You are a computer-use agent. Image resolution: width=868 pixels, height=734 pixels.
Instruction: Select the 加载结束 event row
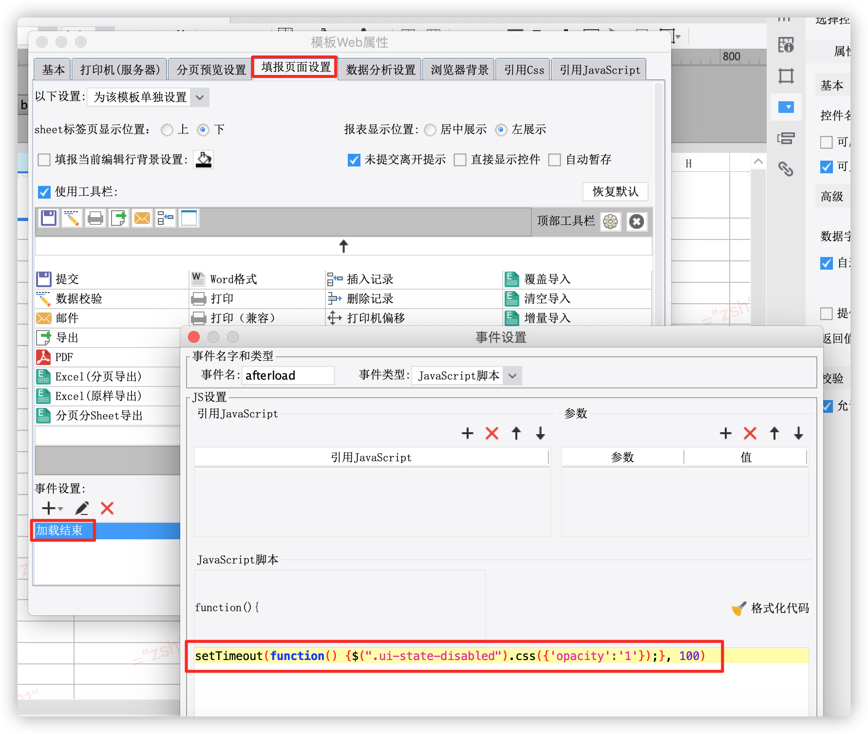[106, 531]
